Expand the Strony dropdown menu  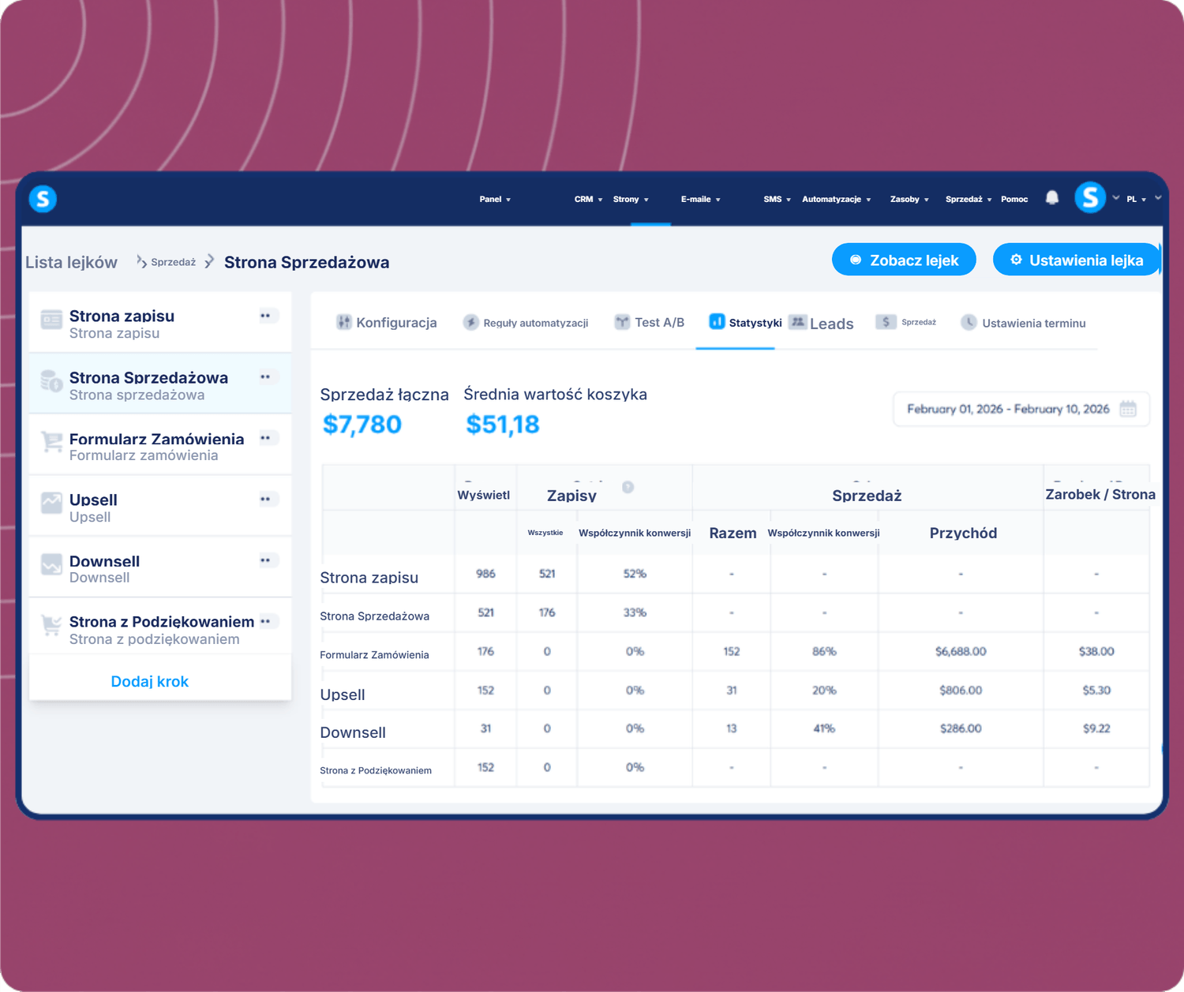631,199
